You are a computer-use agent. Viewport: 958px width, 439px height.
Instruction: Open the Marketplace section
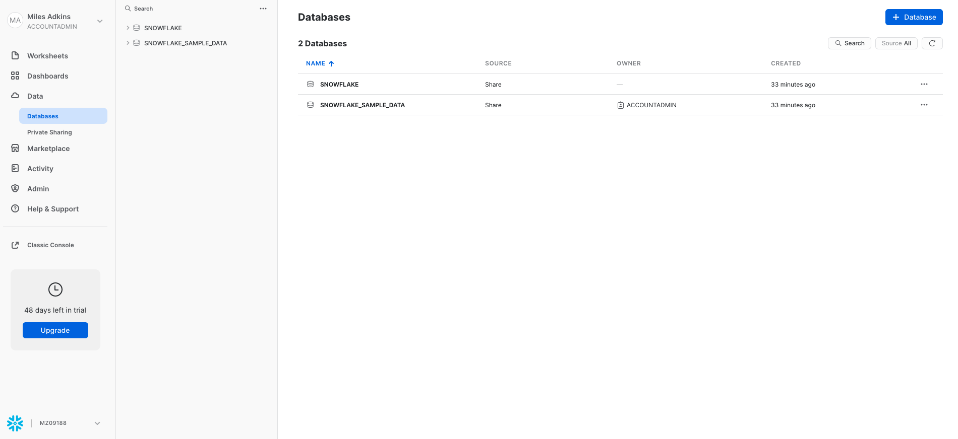click(48, 149)
